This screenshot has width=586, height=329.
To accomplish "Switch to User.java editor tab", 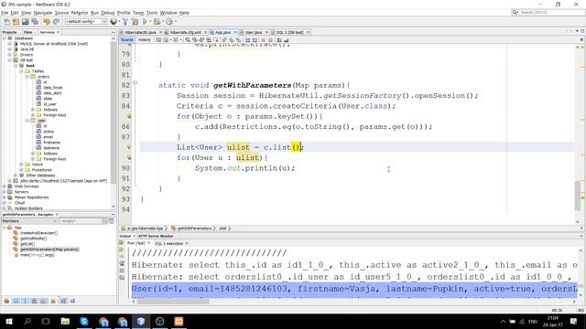I will pyautogui.click(x=254, y=33).
